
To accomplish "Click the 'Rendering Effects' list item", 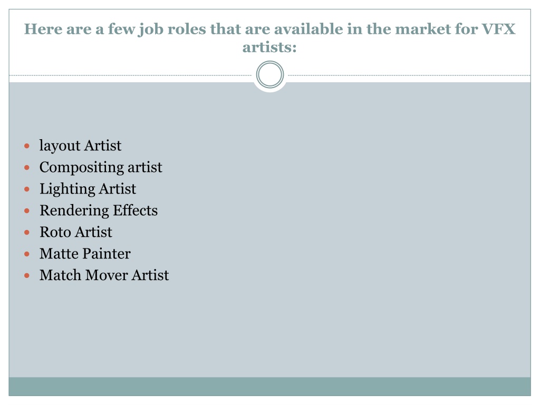I will (x=99, y=210).
